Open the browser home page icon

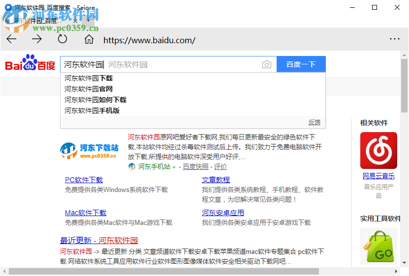tap(89, 39)
